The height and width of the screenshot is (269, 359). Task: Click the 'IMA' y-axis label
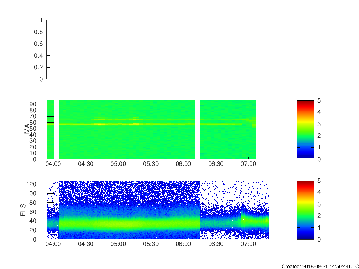coord(27,130)
